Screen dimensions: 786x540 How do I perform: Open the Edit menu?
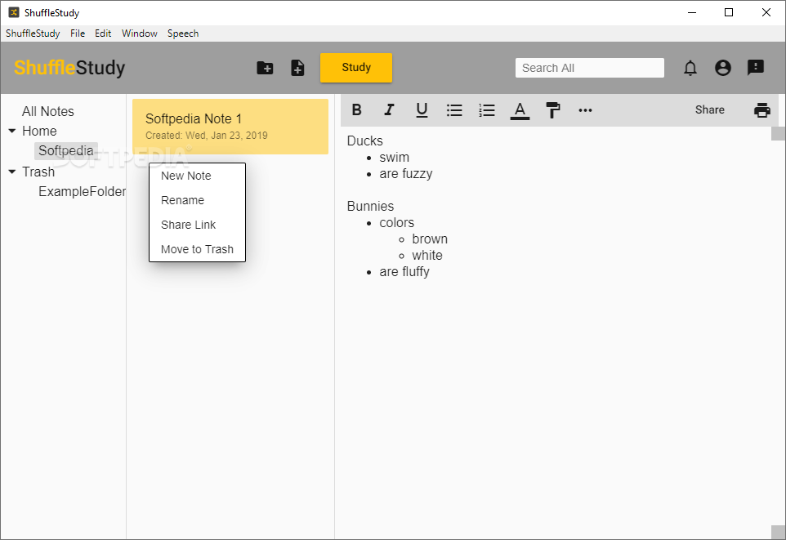tap(103, 33)
